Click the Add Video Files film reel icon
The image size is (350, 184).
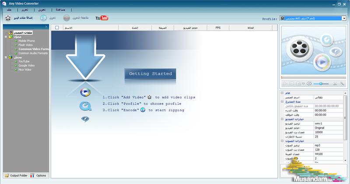[x=8, y=18]
